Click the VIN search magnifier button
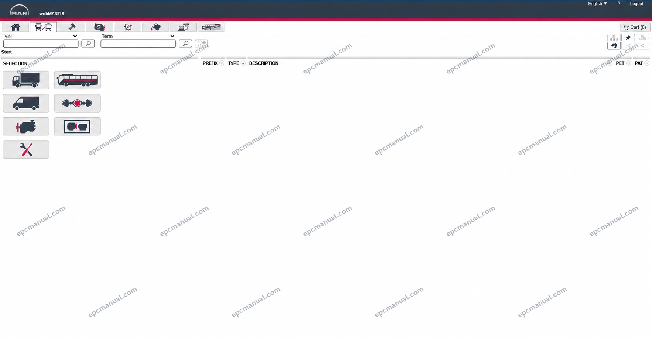Viewport: 652px width, 339px height. pyautogui.click(x=88, y=44)
